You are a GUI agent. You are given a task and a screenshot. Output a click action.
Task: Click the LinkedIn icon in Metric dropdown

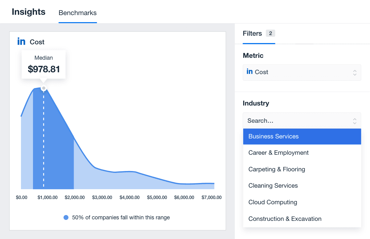click(249, 72)
